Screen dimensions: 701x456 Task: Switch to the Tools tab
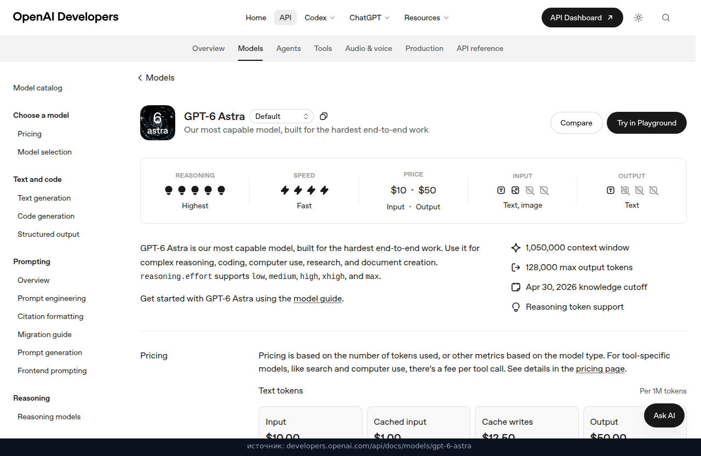click(x=323, y=48)
